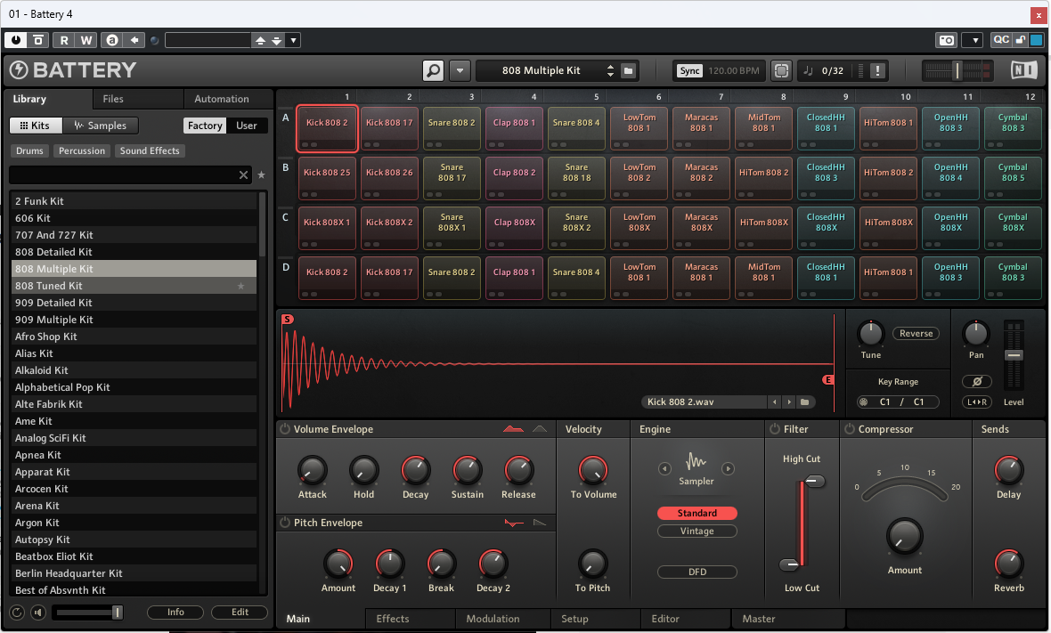Click the MIDI learn icon in Key Range
1051x633 pixels.
point(864,402)
